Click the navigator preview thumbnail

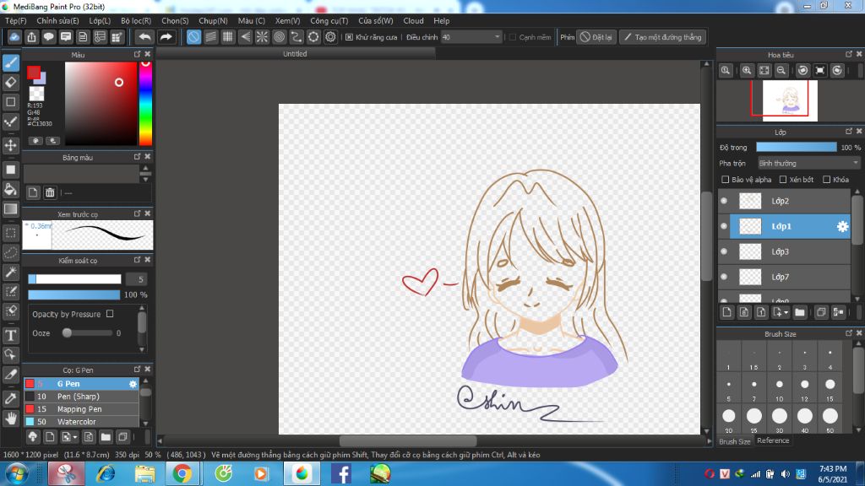[x=790, y=101]
